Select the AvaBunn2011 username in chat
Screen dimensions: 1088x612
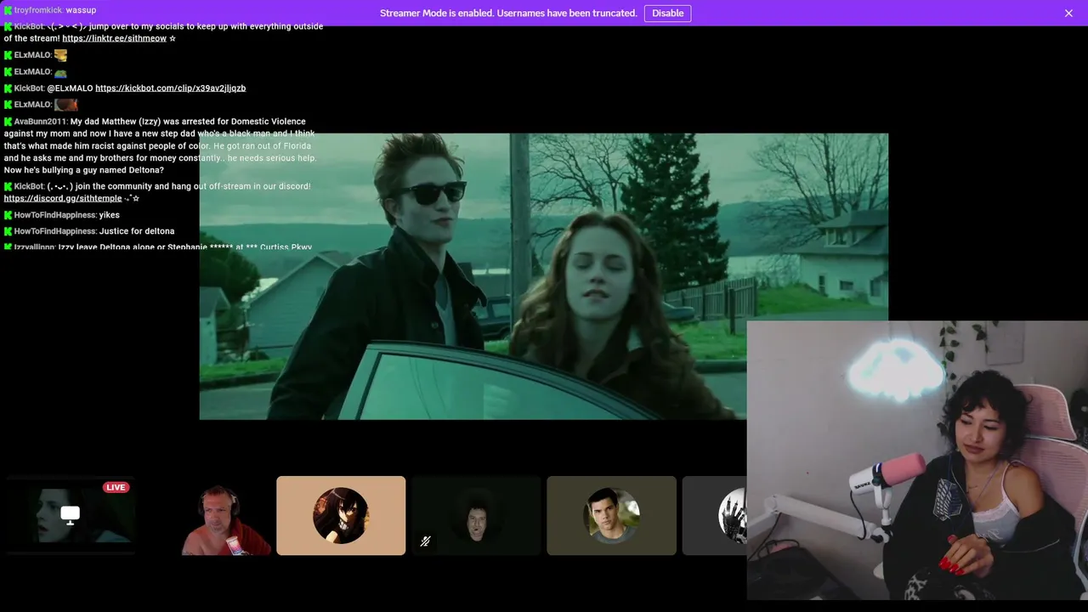(x=40, y=122)
